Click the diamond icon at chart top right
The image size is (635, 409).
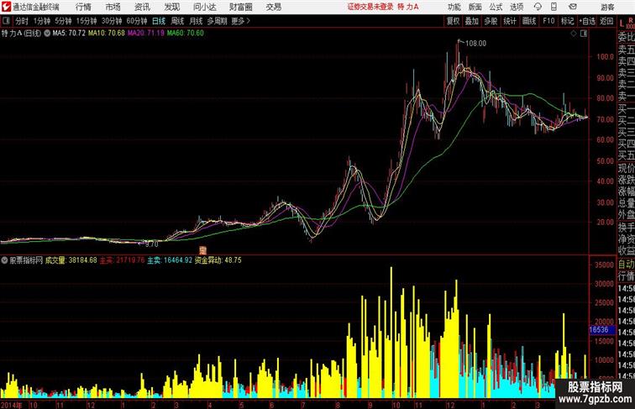point(574,34)
